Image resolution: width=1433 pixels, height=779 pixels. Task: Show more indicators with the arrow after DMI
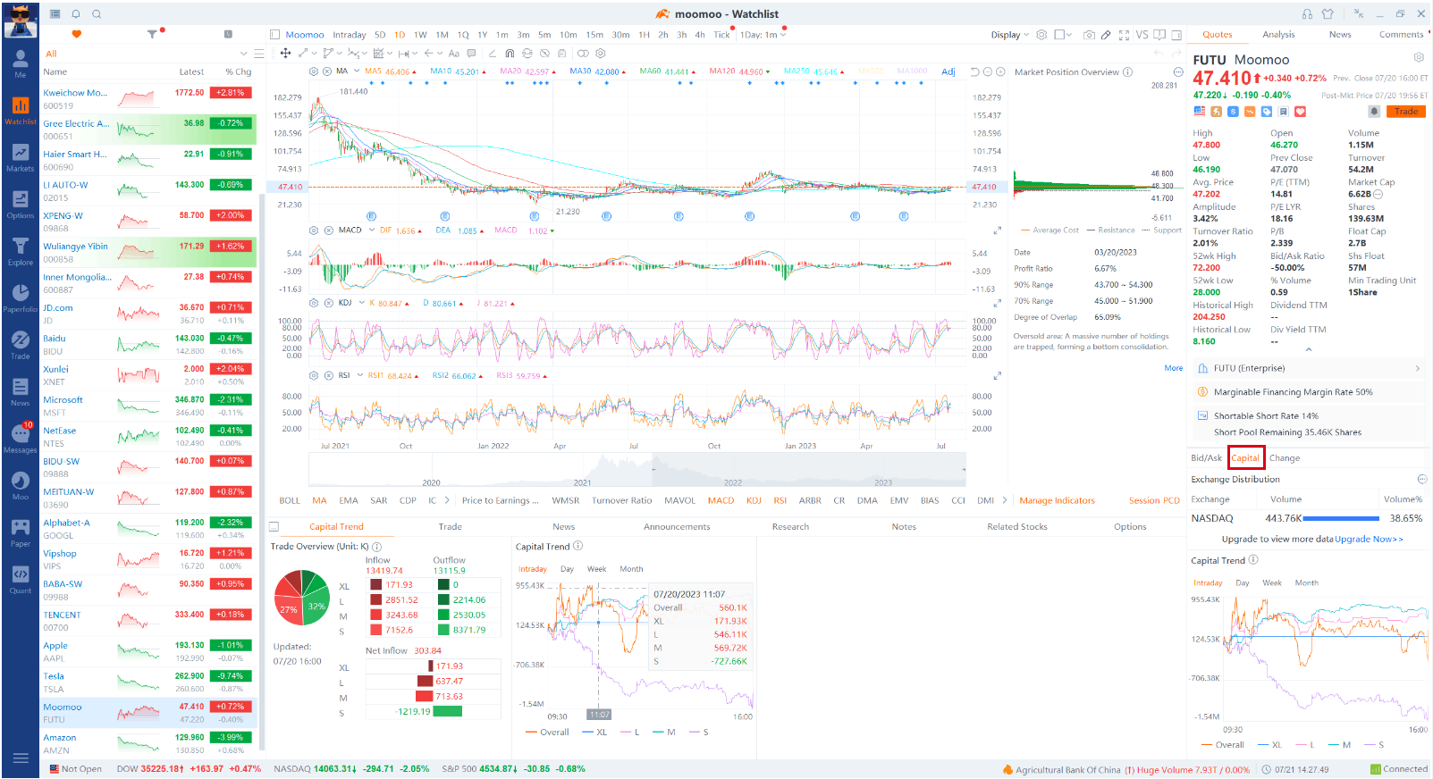click(1005, 500)
